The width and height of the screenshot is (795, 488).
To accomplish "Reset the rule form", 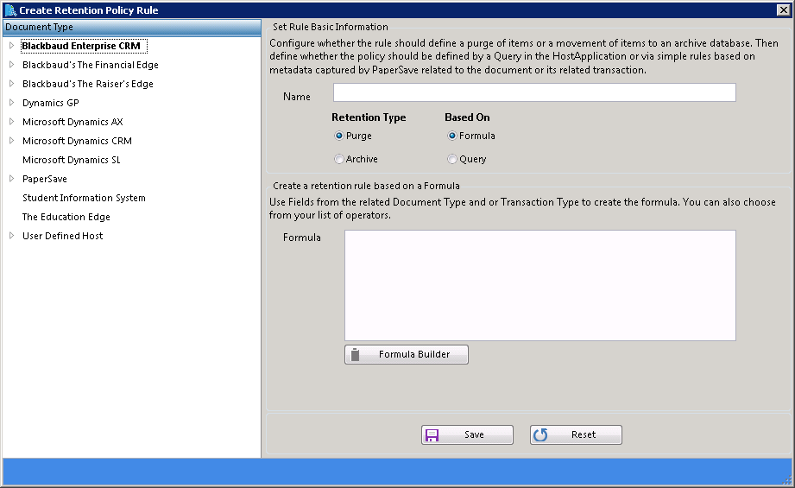I will 576,435.
